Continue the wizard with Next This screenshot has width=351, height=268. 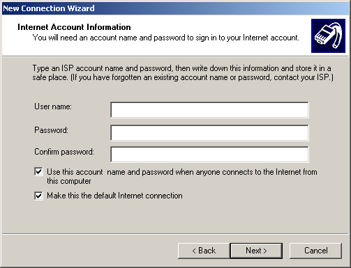pyautogui.click(x=256, y=251)
